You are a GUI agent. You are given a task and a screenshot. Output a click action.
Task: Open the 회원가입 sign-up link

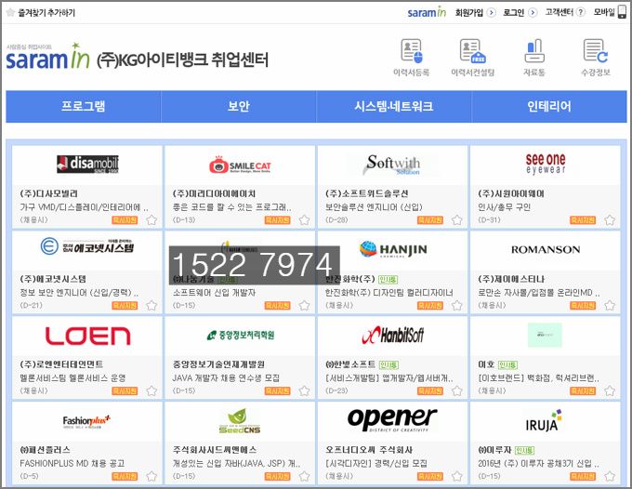tap(469, 12)
